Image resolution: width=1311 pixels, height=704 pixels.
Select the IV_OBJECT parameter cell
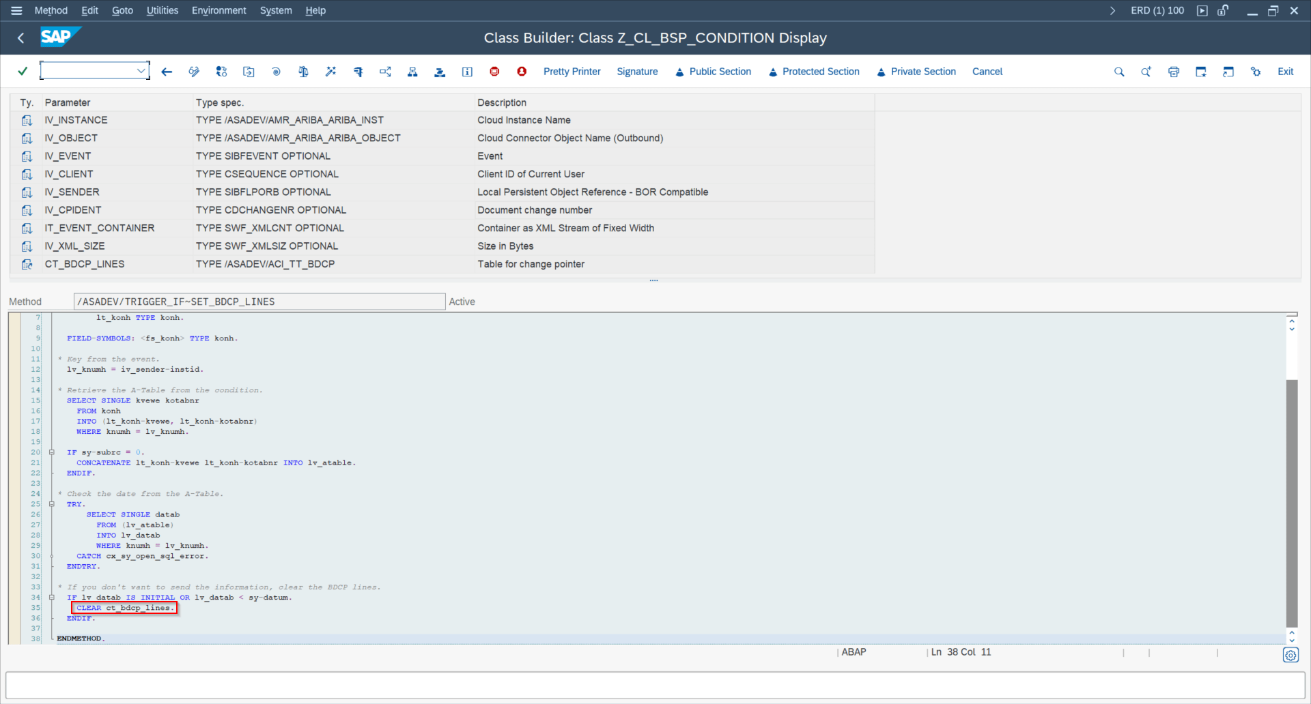117,138
